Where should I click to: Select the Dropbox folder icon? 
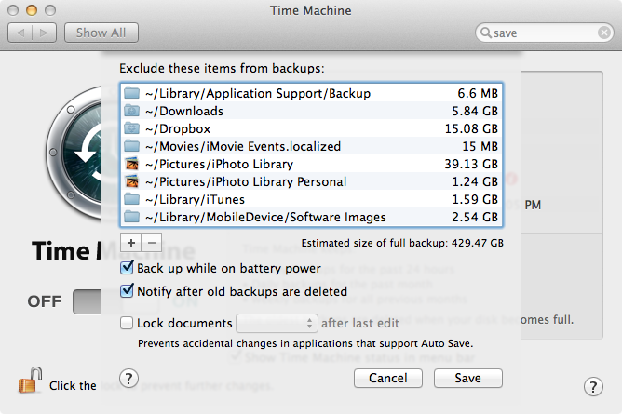coord(131,128)
